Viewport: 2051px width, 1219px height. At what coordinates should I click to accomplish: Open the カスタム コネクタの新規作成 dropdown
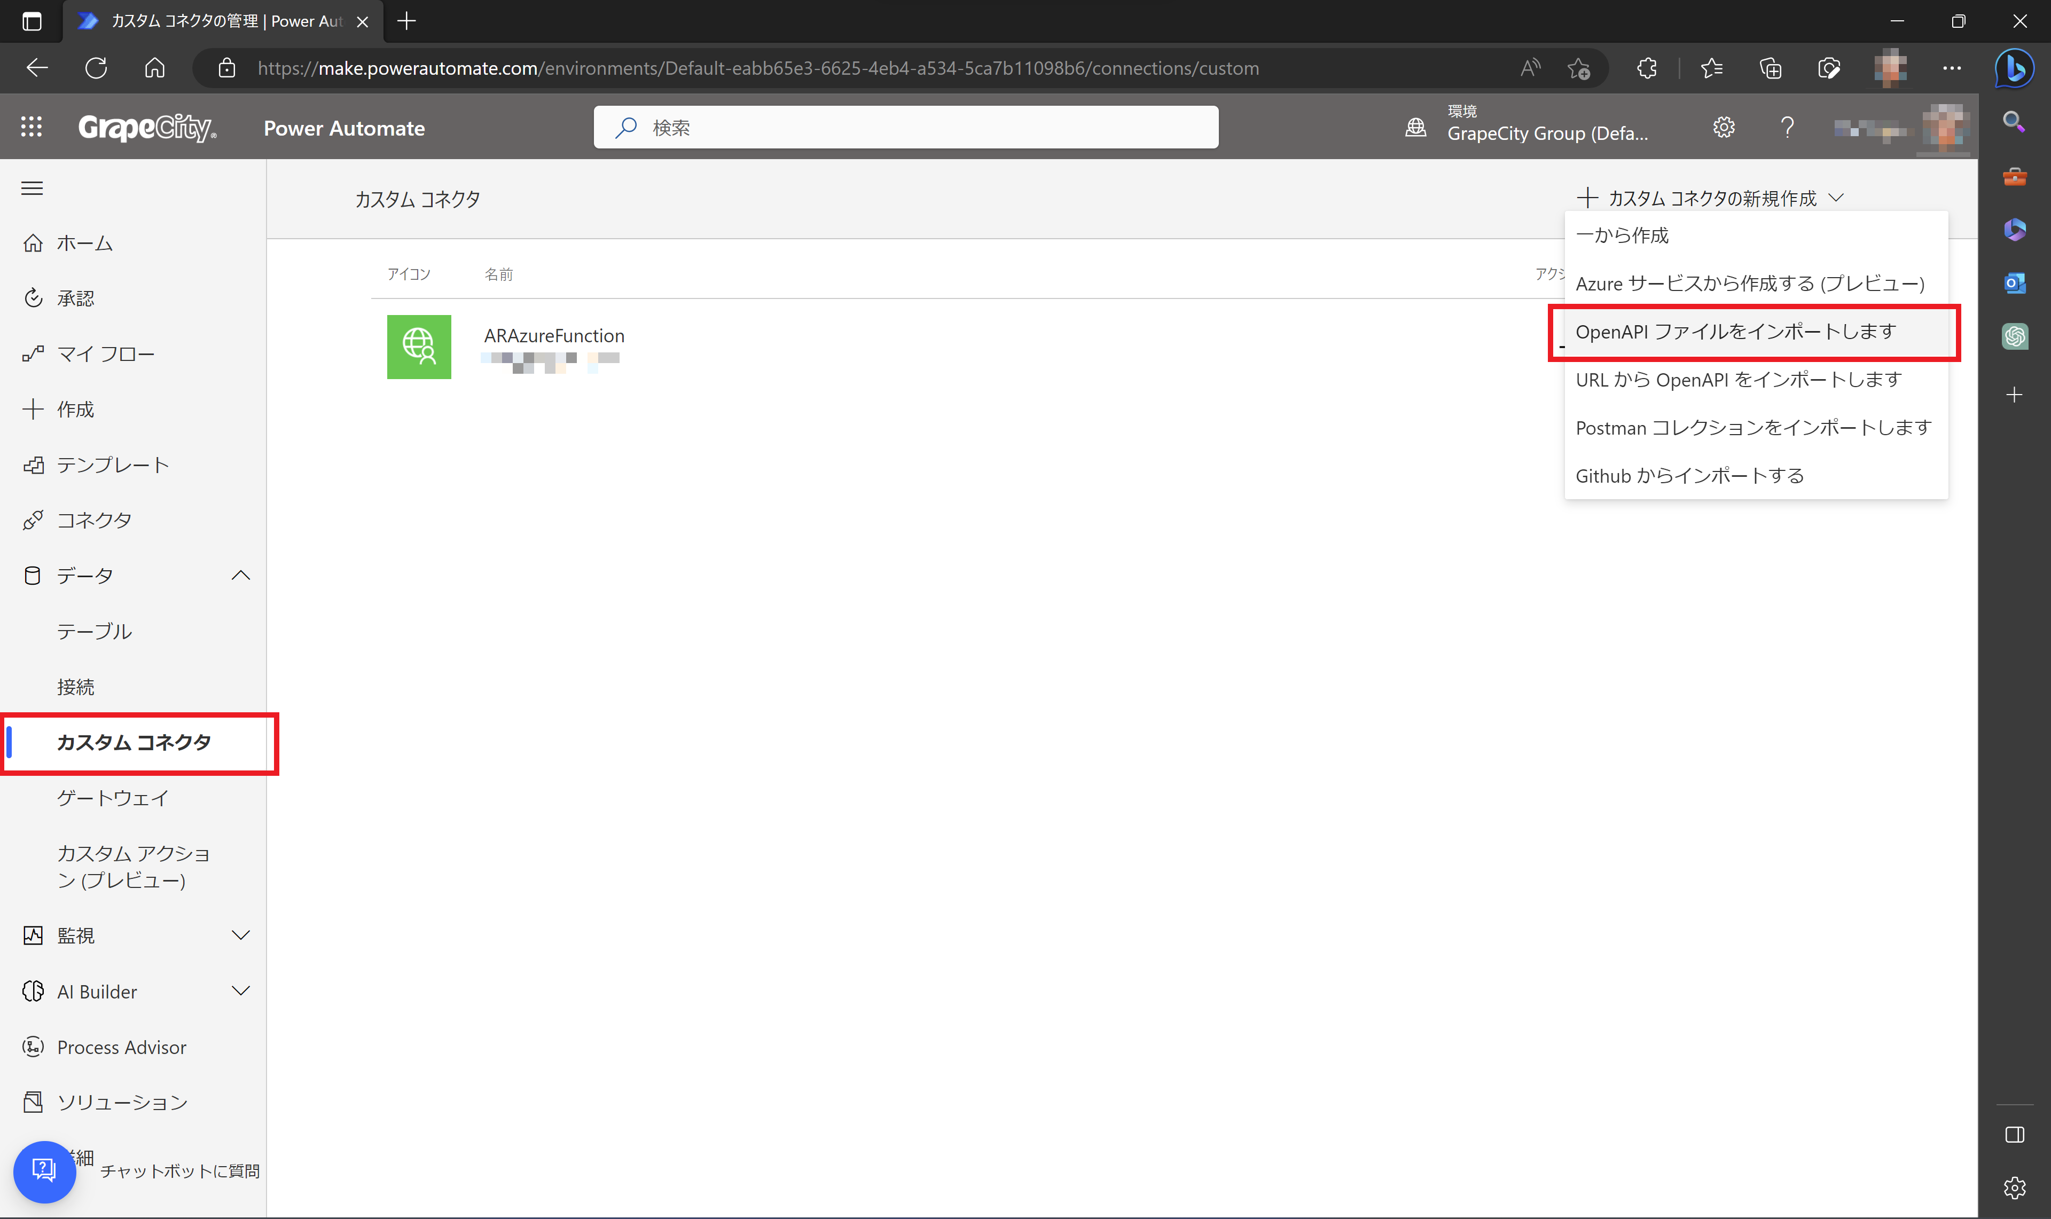pos(1711,198)
